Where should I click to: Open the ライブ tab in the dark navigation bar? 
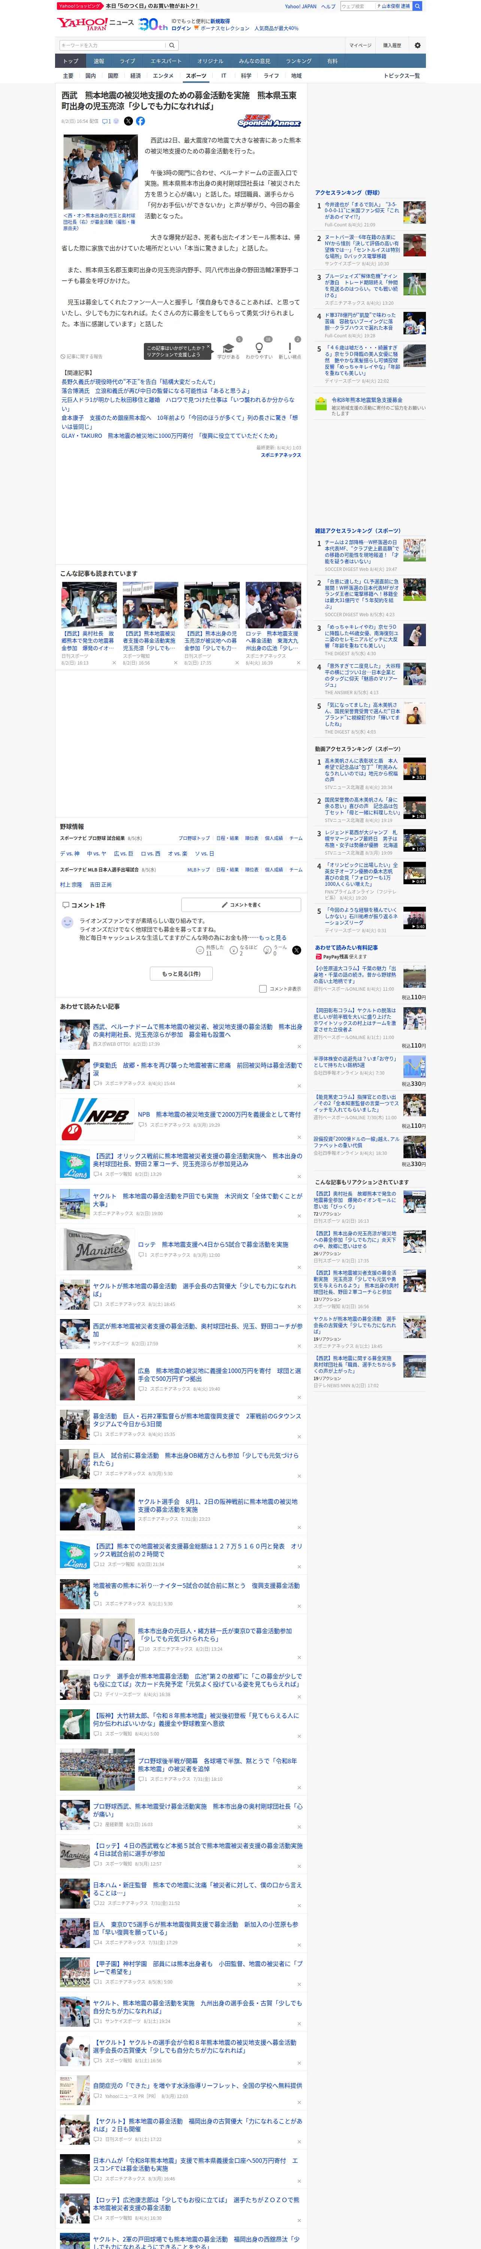pyautogui.click(x=127, y=61)
